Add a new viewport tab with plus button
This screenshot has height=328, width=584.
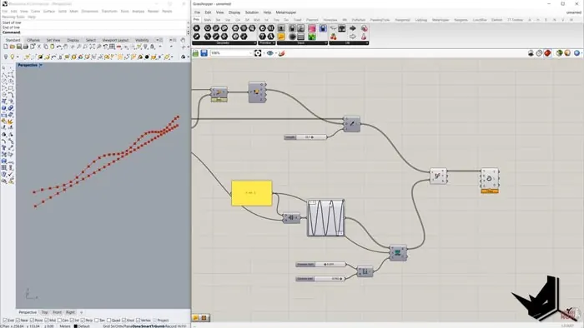pos(81,312)
